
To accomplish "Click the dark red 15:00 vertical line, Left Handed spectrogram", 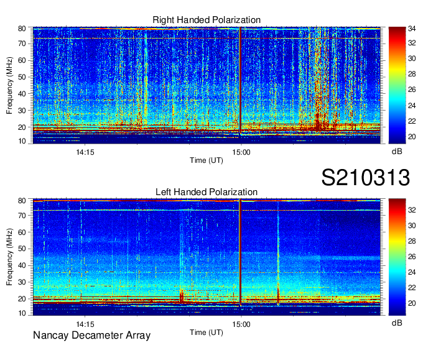I will [x=240, y=253].
